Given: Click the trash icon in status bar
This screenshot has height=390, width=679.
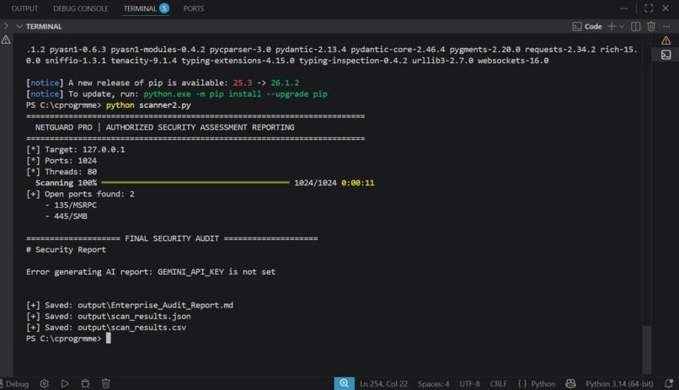Looking at the screenshot, I should click(105, 383).
